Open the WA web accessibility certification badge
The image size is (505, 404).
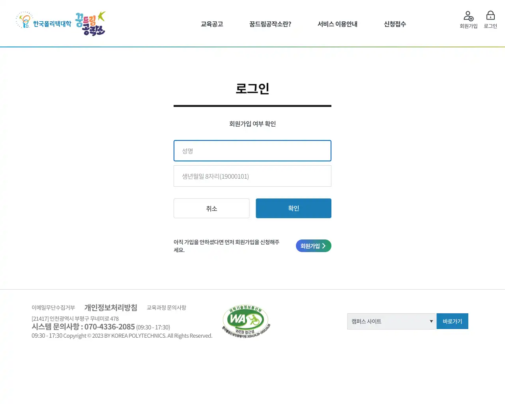(246, 320)
